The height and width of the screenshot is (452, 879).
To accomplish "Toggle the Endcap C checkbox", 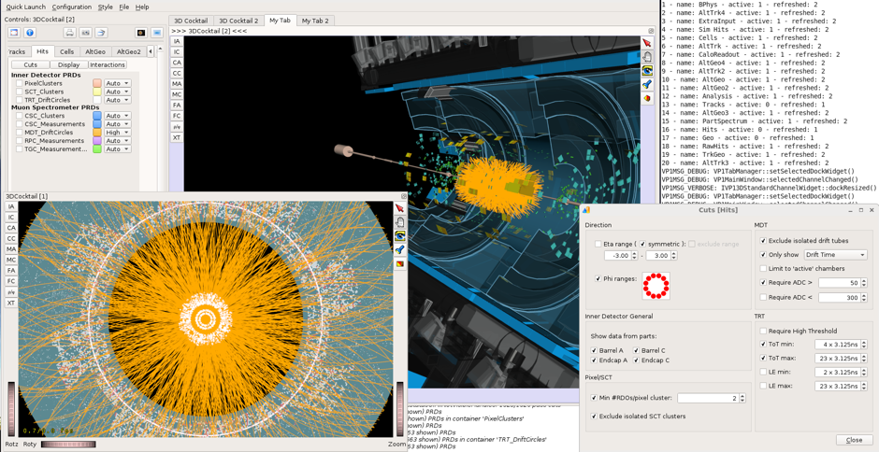I will pos(637,360).
